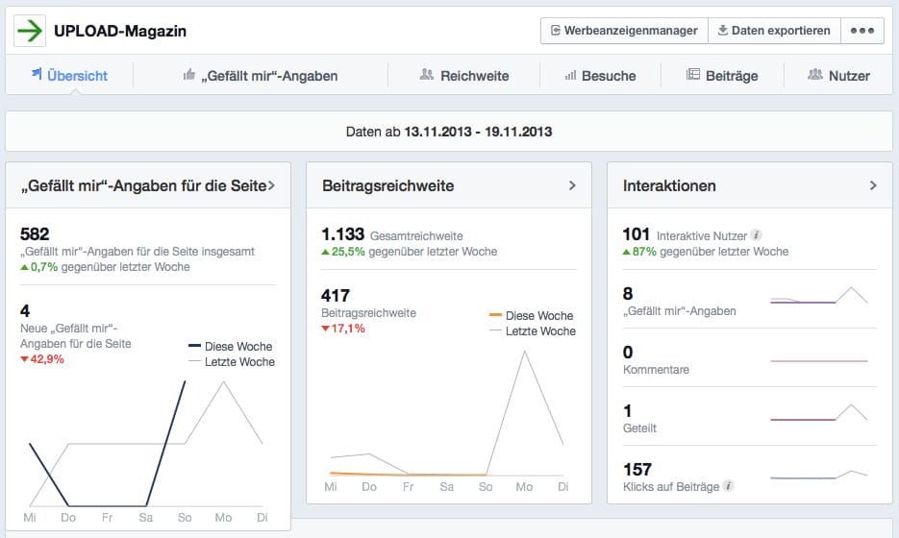Viewport: 899px width, 538px height.
Task: Click the 0,7% gegenüber letzter Woche value
Action: [105, 267]
